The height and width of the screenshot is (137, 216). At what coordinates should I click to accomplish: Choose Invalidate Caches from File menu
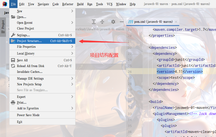pos(29,72)
